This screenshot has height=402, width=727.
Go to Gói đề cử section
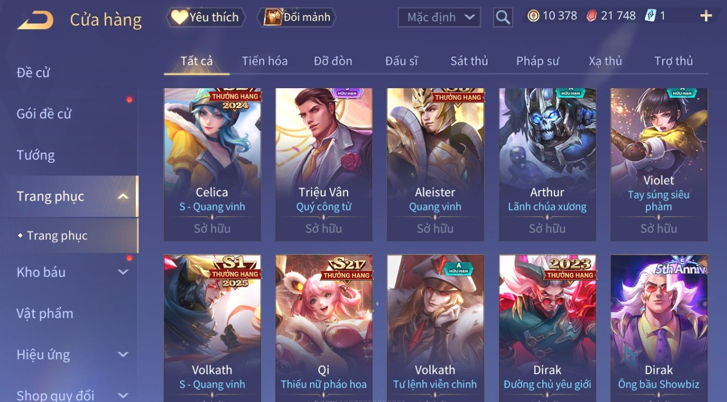click(x=44, y=114)
